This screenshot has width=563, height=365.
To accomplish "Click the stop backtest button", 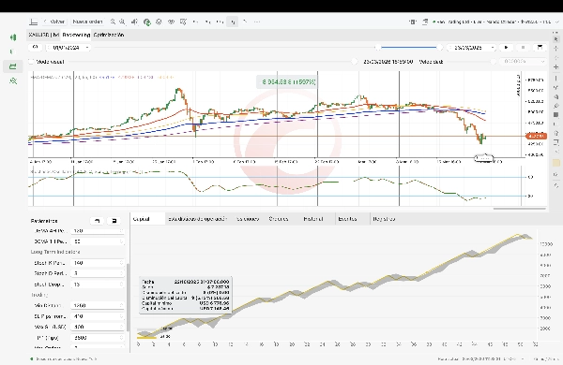I will click(523, 48).
